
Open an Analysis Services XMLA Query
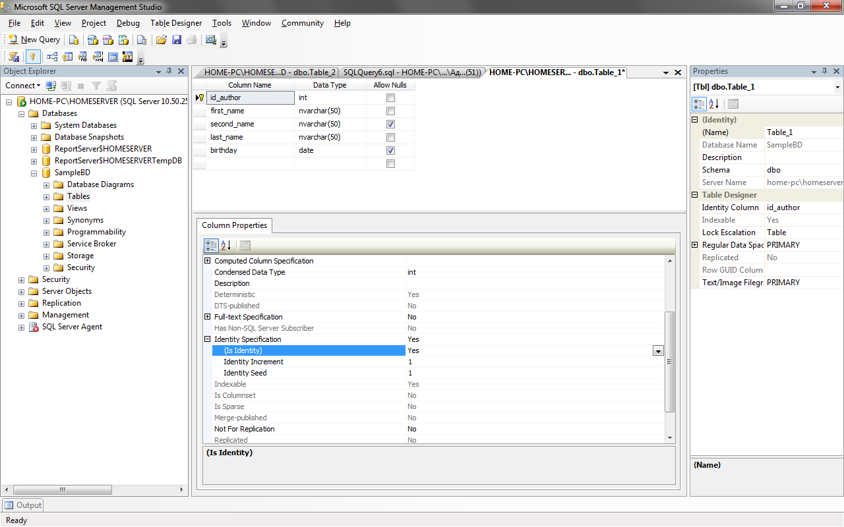coord(123,40)
